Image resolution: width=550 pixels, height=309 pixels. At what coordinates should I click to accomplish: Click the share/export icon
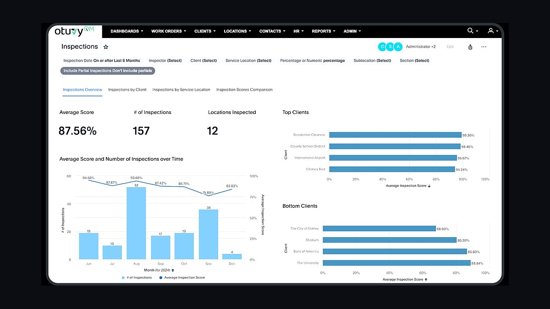pyautogui.click(x=470, y=47)
